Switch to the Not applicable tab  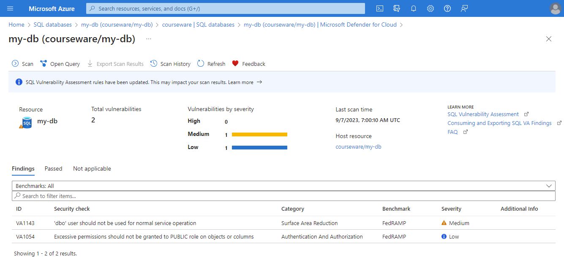[x=92, y=168]
